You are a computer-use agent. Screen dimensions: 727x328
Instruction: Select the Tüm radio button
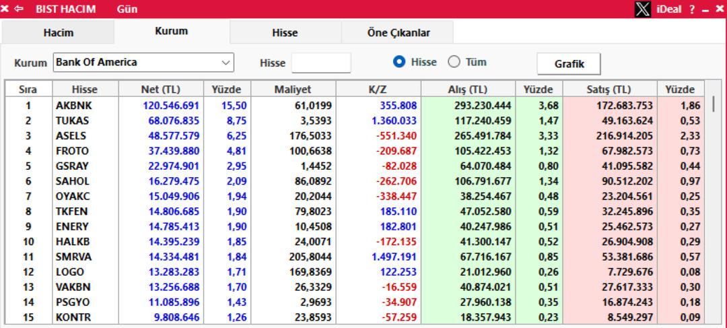pos(454,62)
